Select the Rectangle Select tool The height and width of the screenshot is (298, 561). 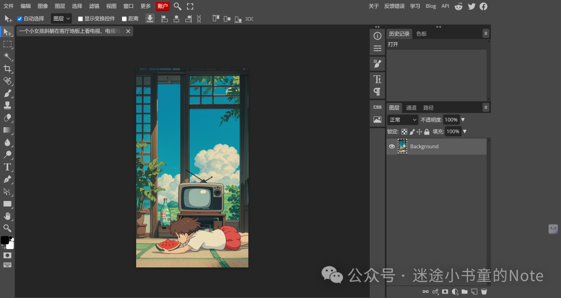[x=7, y=44]
